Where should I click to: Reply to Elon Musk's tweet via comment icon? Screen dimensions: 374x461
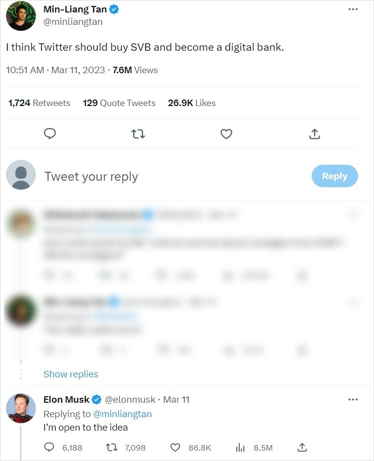pos(49,448)
